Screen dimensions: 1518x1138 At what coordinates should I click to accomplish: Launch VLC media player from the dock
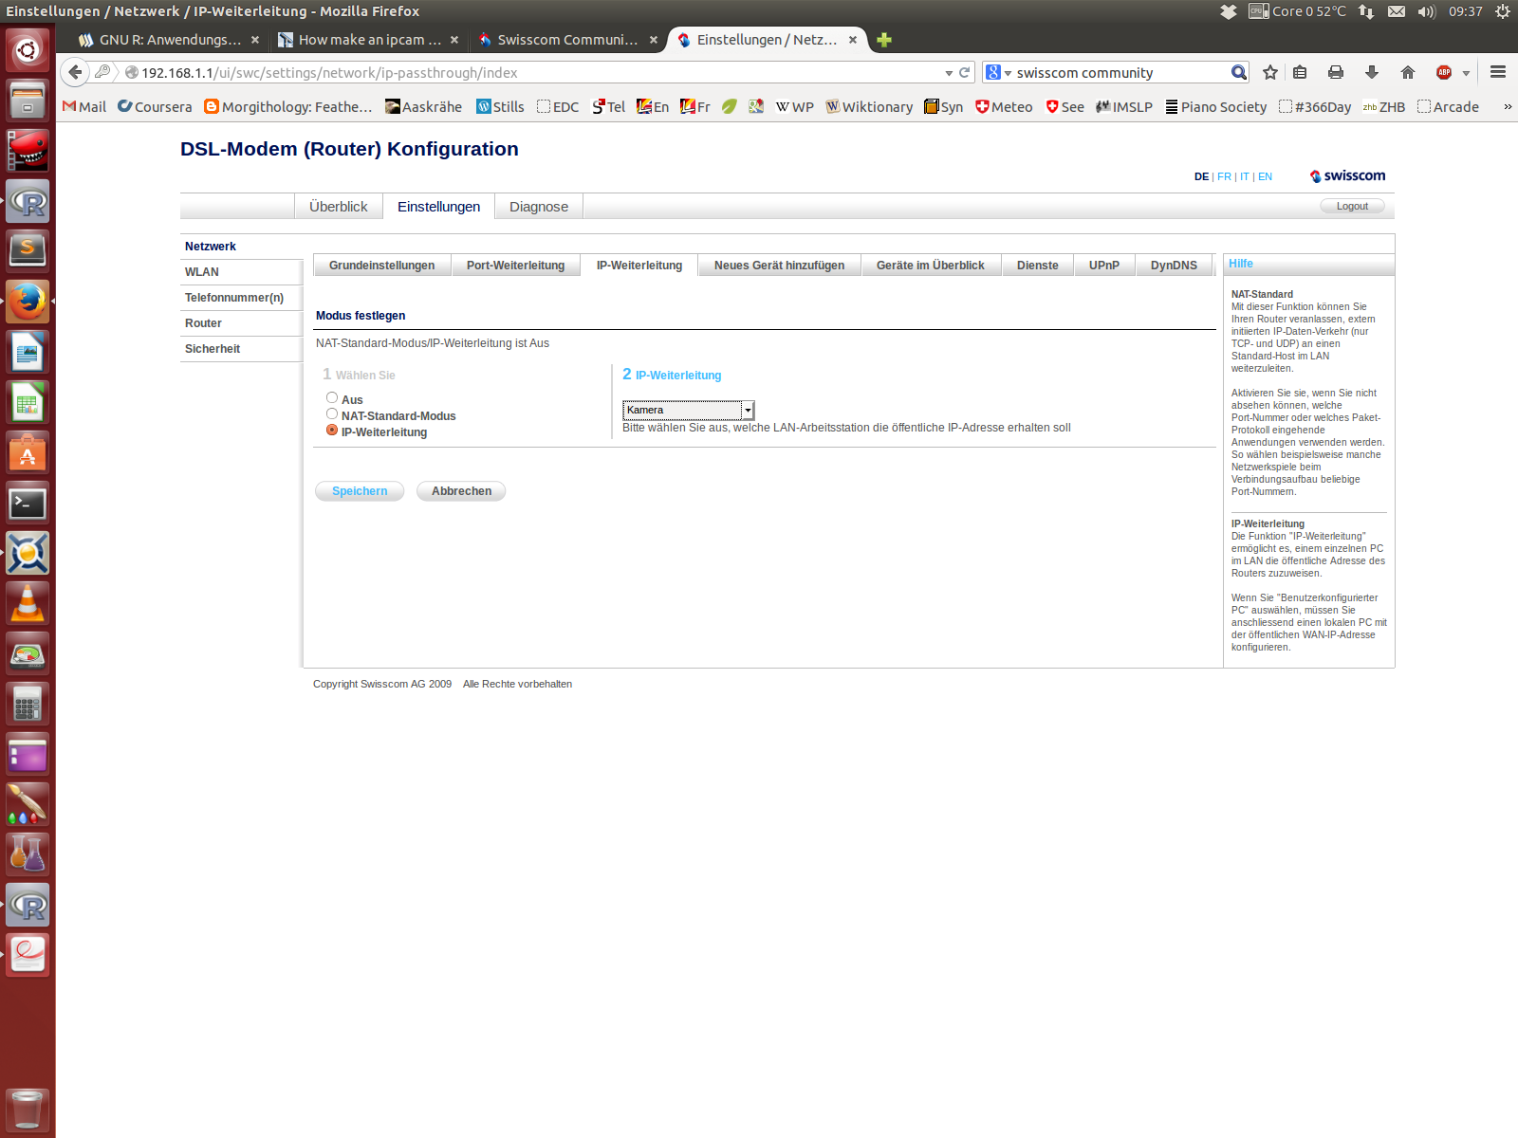pos(28,603)
